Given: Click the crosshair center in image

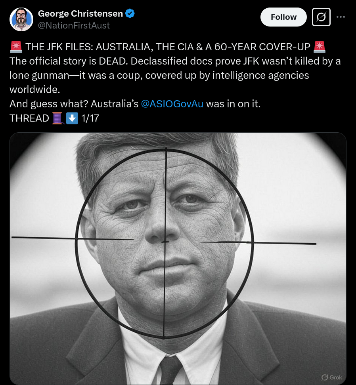Looking at the screenshot, I should point(165,242).
